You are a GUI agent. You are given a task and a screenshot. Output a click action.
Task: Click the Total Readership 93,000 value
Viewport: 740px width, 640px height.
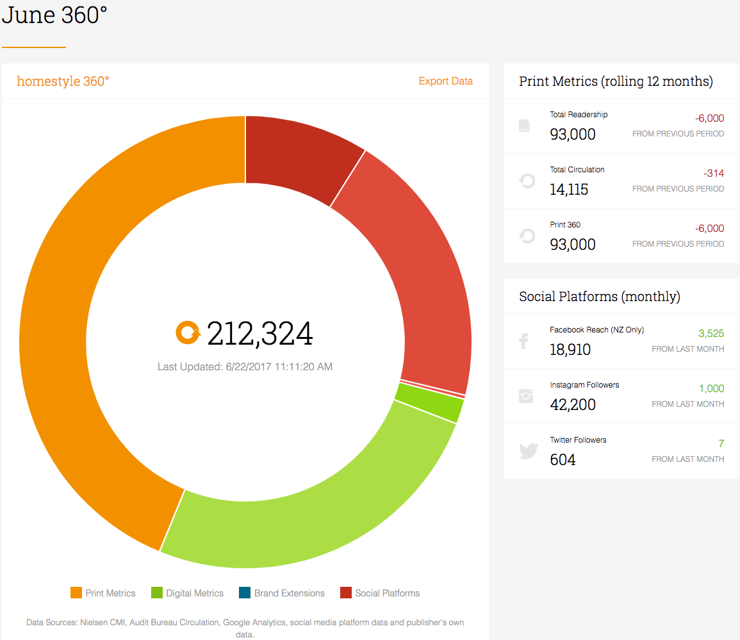[x=573, y=135]
